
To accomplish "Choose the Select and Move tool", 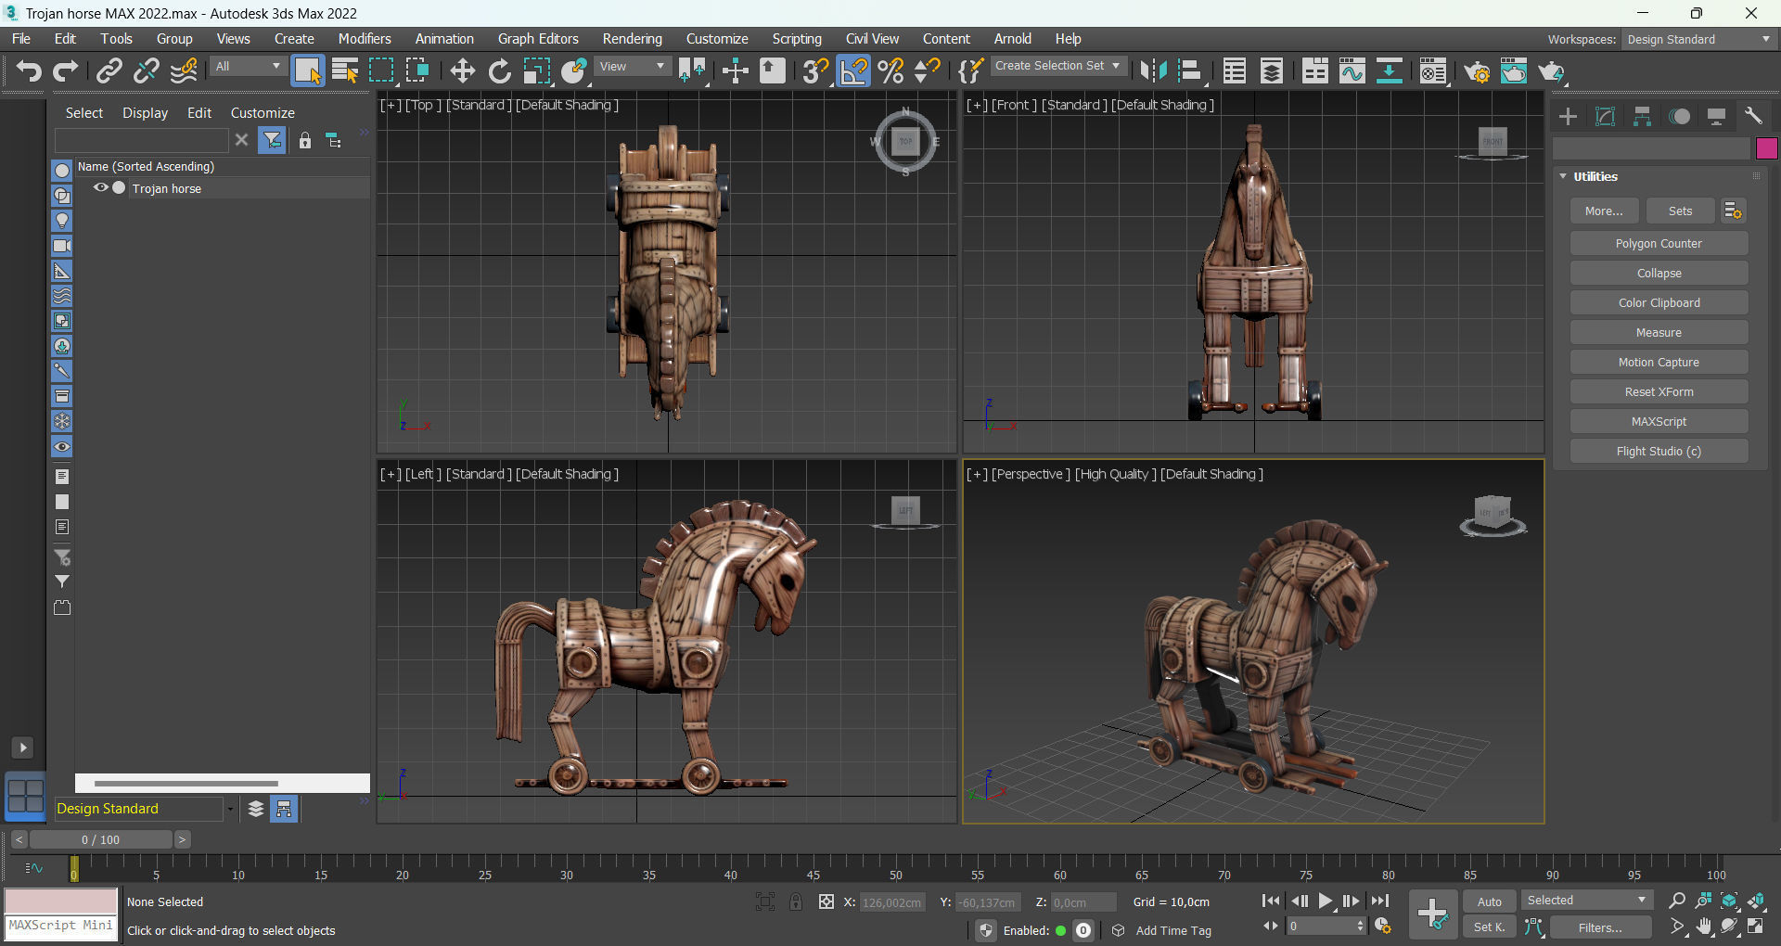I will click(x=462, y=70).
